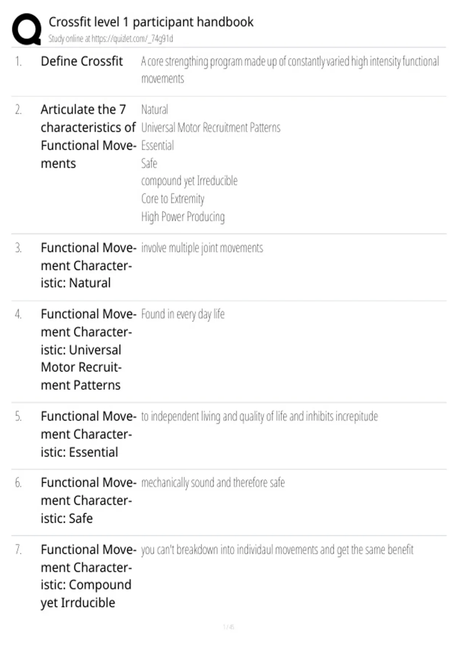
Task: Select term ending in Motor Recruitment Patterns
Action: coord(88,350)
